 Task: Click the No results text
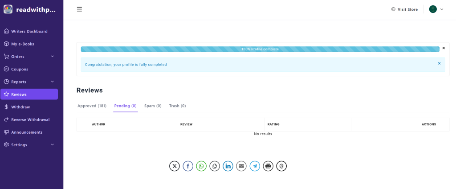[x=263, y=134]
